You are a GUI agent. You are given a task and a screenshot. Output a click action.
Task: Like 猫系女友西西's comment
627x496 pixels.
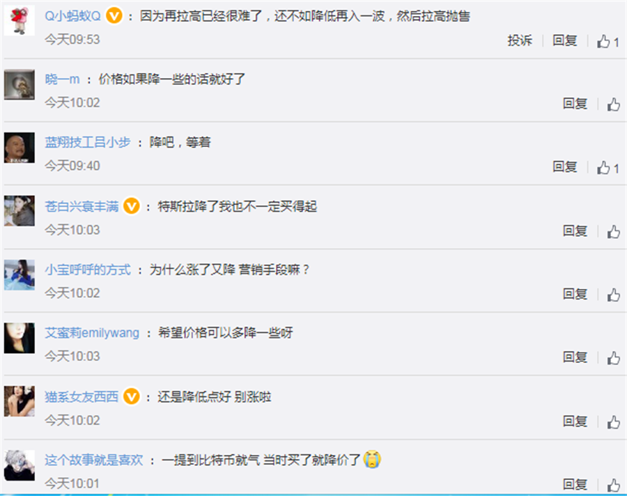pos(614,422)
